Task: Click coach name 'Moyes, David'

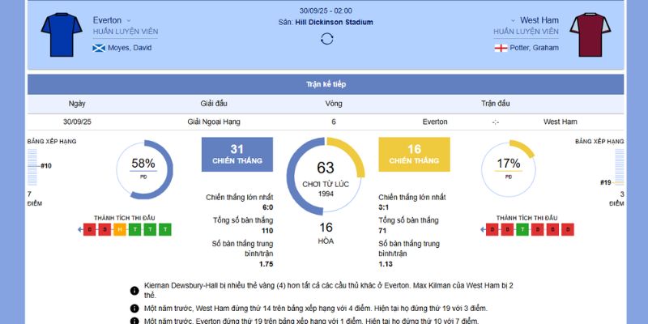Action: pos(130,48)
